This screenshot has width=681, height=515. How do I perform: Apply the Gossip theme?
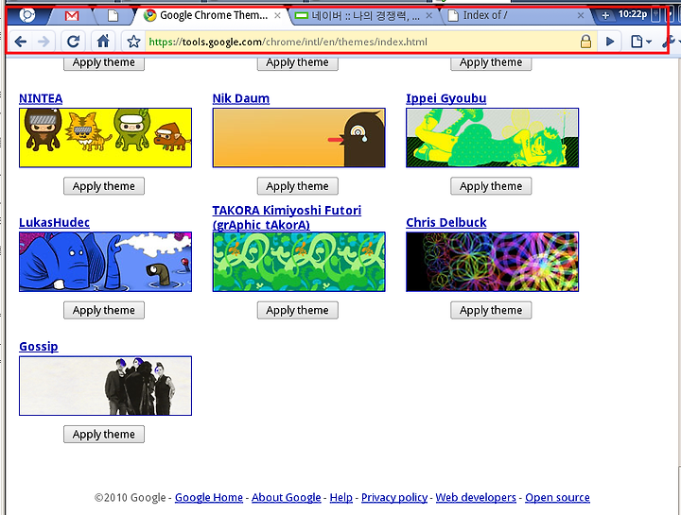pos(104,435)
